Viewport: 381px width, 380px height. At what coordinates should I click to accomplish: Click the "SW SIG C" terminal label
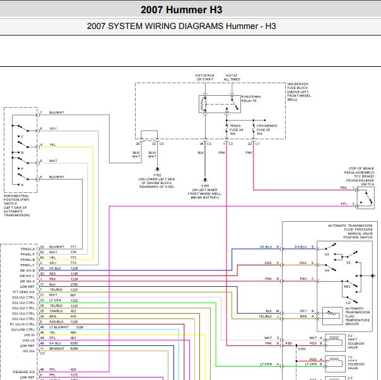point(27,276)
